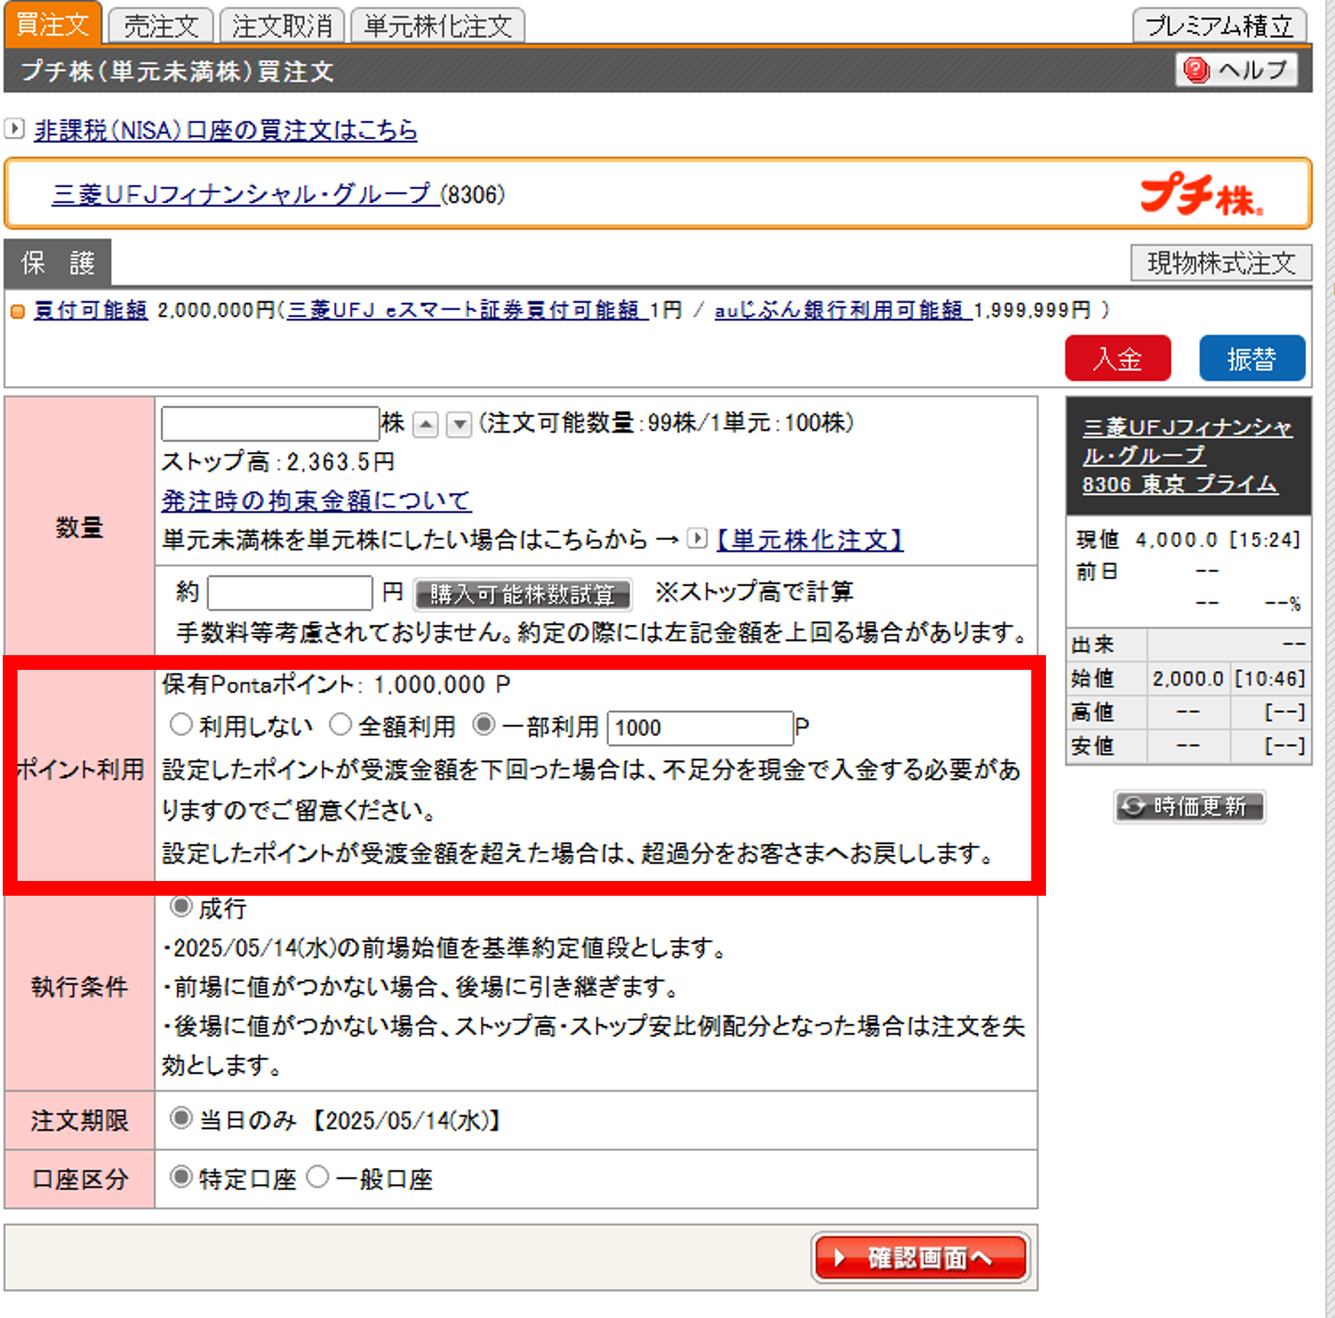This screenshot has width=1335, height=1318.
Task: Select the 成行 execution radio button
Action: point(181,906)
